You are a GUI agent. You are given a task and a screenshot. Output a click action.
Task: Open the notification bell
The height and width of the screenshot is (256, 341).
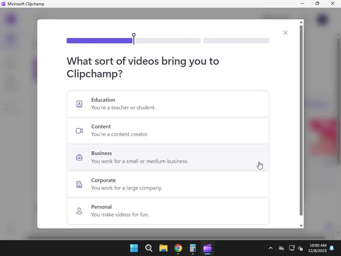[x=332, y=248]
